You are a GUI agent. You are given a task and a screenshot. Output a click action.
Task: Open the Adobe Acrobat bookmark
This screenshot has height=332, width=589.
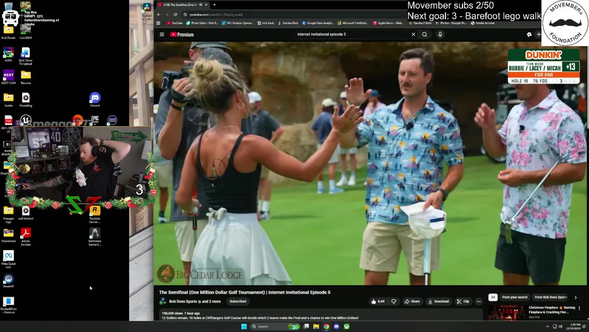[x=482, y=23]
